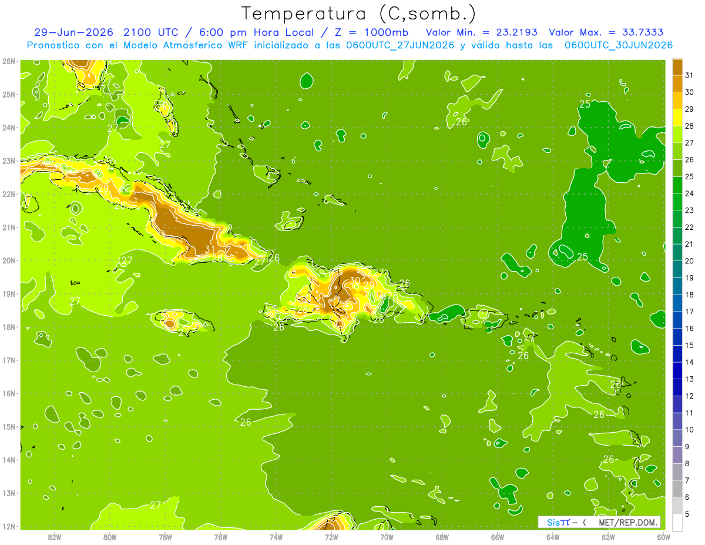
Task: Click the '26N' latitude axis label
Action: tap(9, 61)
